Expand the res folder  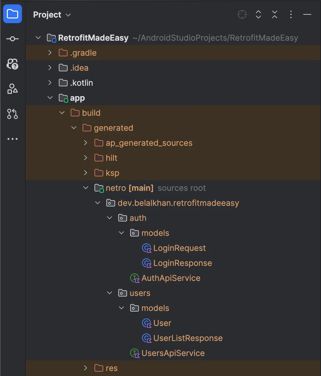coord(86,368)
